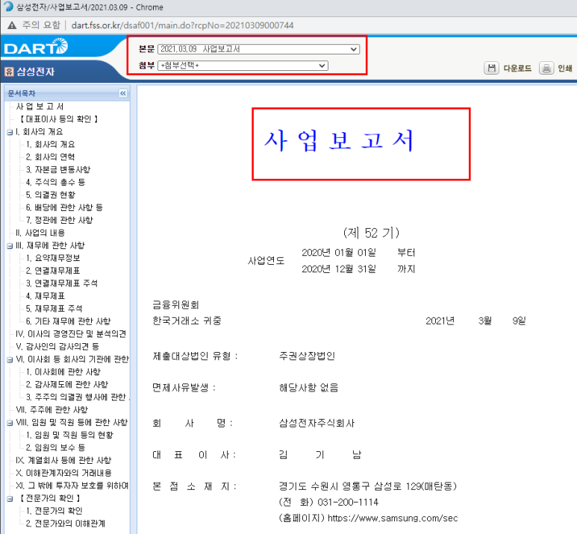Open 3. 연결재무제표 주석
The image size is (577, 534).
(62, 283)
